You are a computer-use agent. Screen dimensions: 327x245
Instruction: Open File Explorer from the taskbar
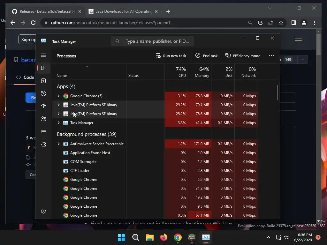(149, 237)
